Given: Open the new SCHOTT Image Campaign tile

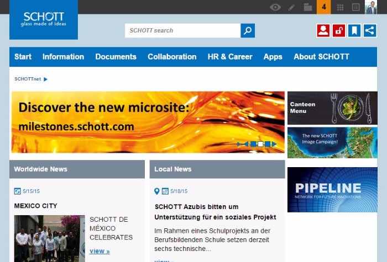Looking at the screenshot, I should click(332, 142).
